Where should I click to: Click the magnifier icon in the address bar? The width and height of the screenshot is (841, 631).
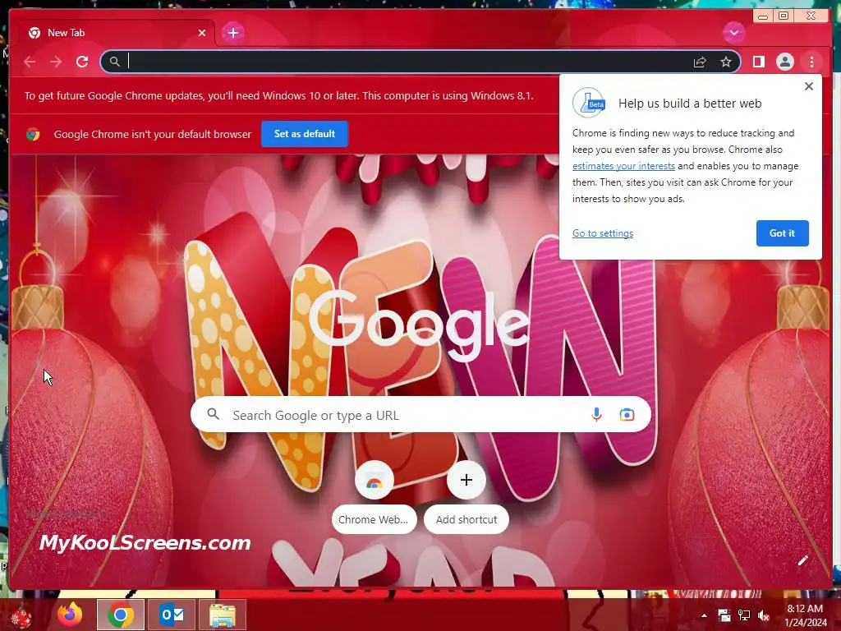point(115,62)
